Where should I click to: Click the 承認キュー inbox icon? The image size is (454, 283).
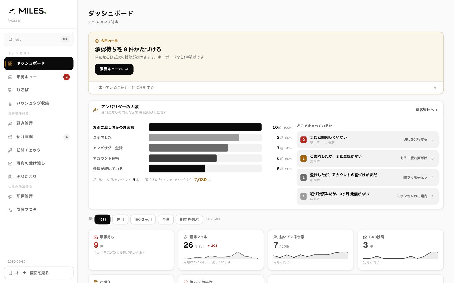click(x=10, y=77)
